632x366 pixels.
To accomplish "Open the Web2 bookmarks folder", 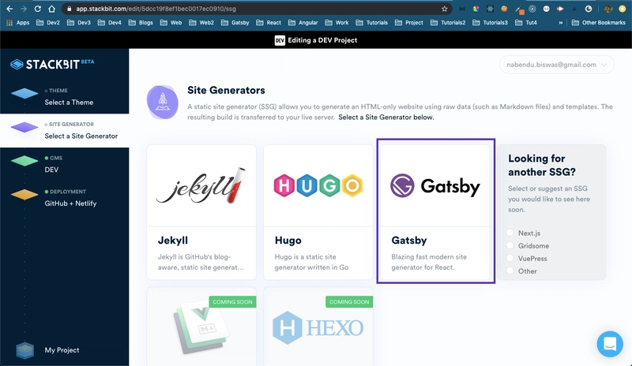I will [201, 23].
